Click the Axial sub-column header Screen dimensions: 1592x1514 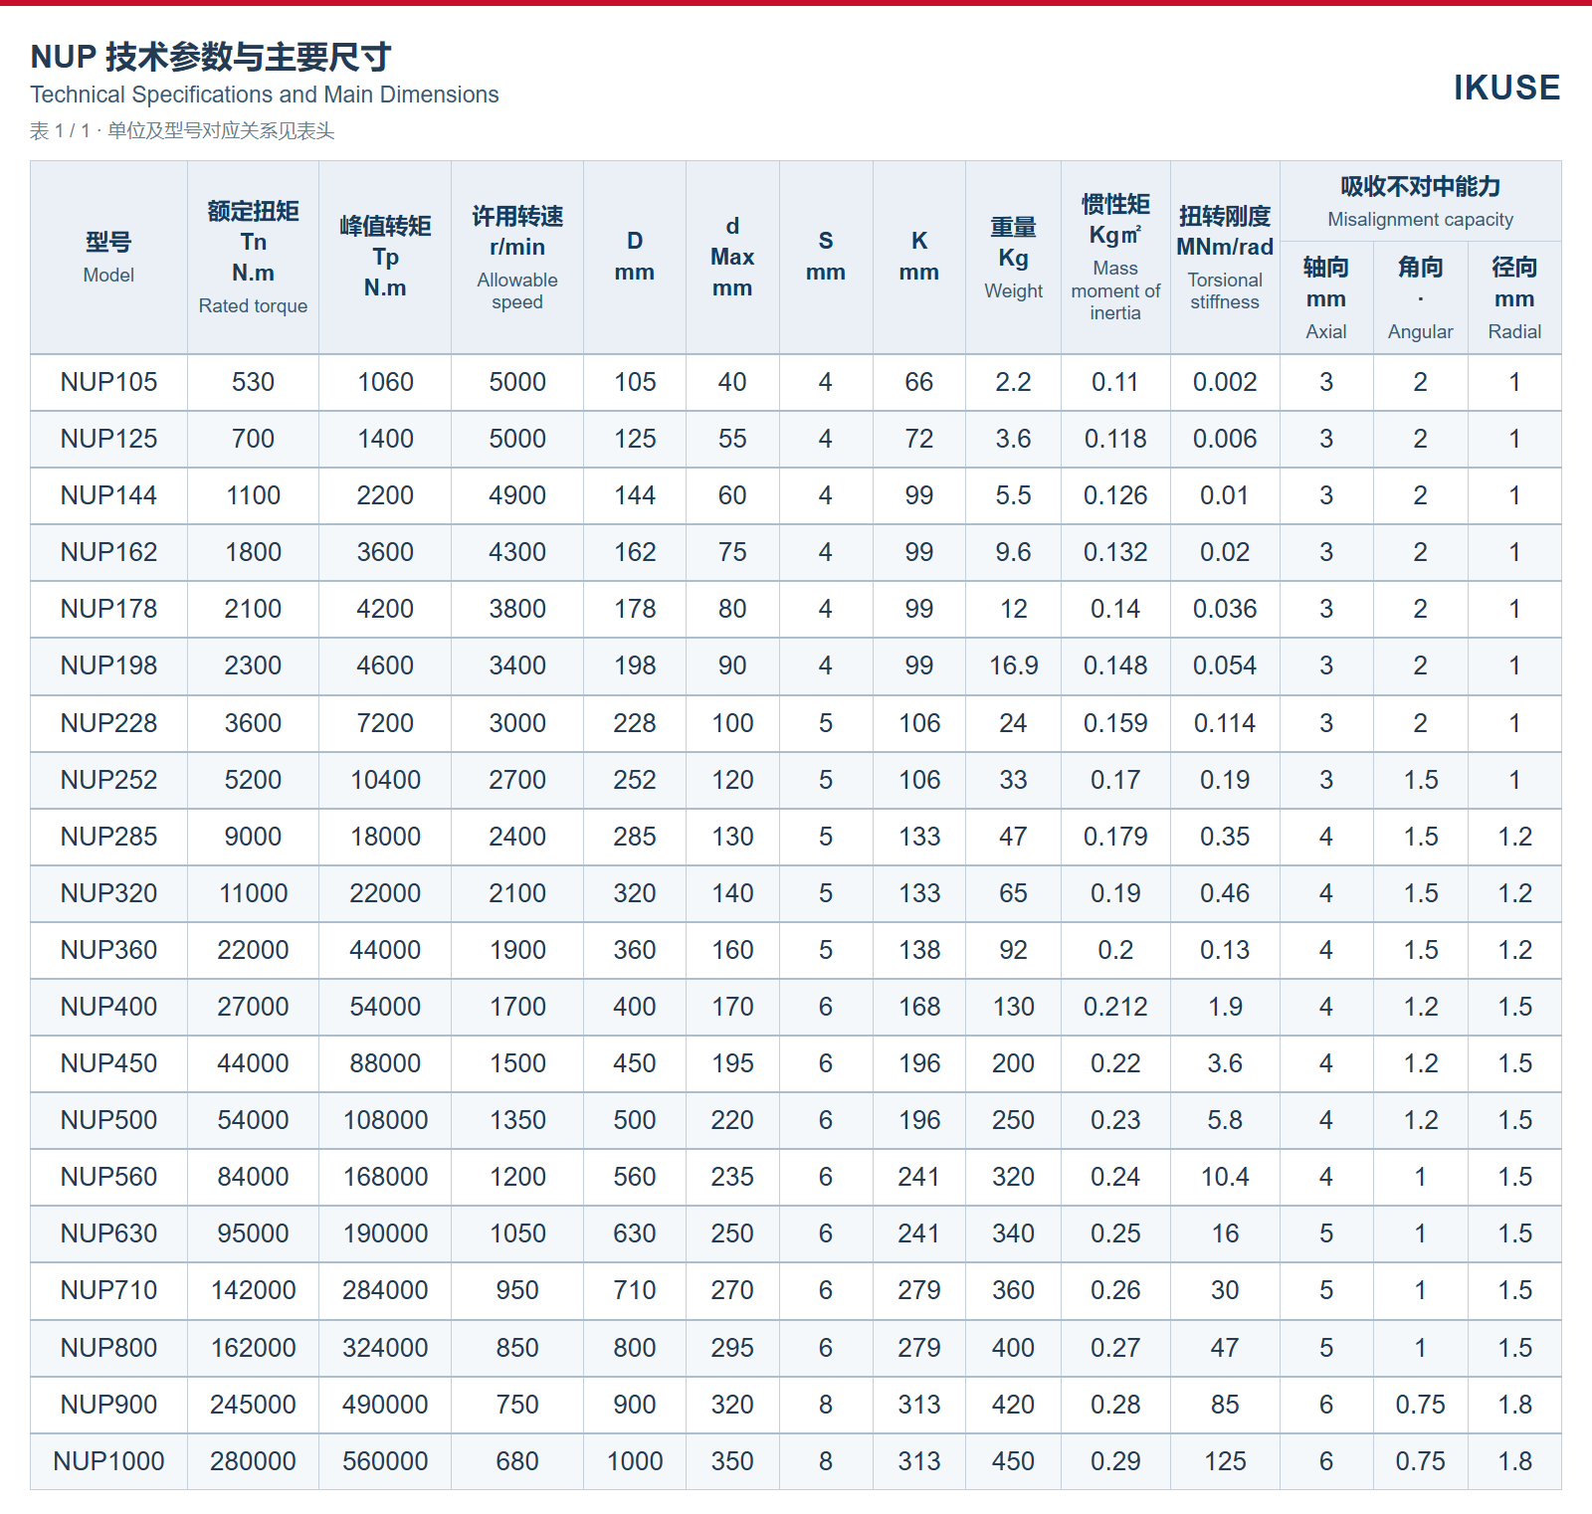[1326, 297]
